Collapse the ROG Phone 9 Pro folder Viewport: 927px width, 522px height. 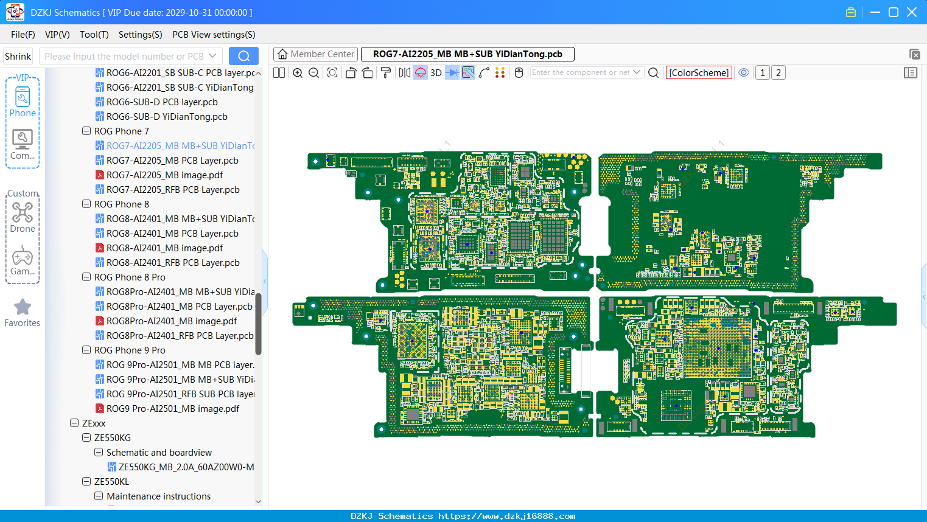click(x=86, y=350)
